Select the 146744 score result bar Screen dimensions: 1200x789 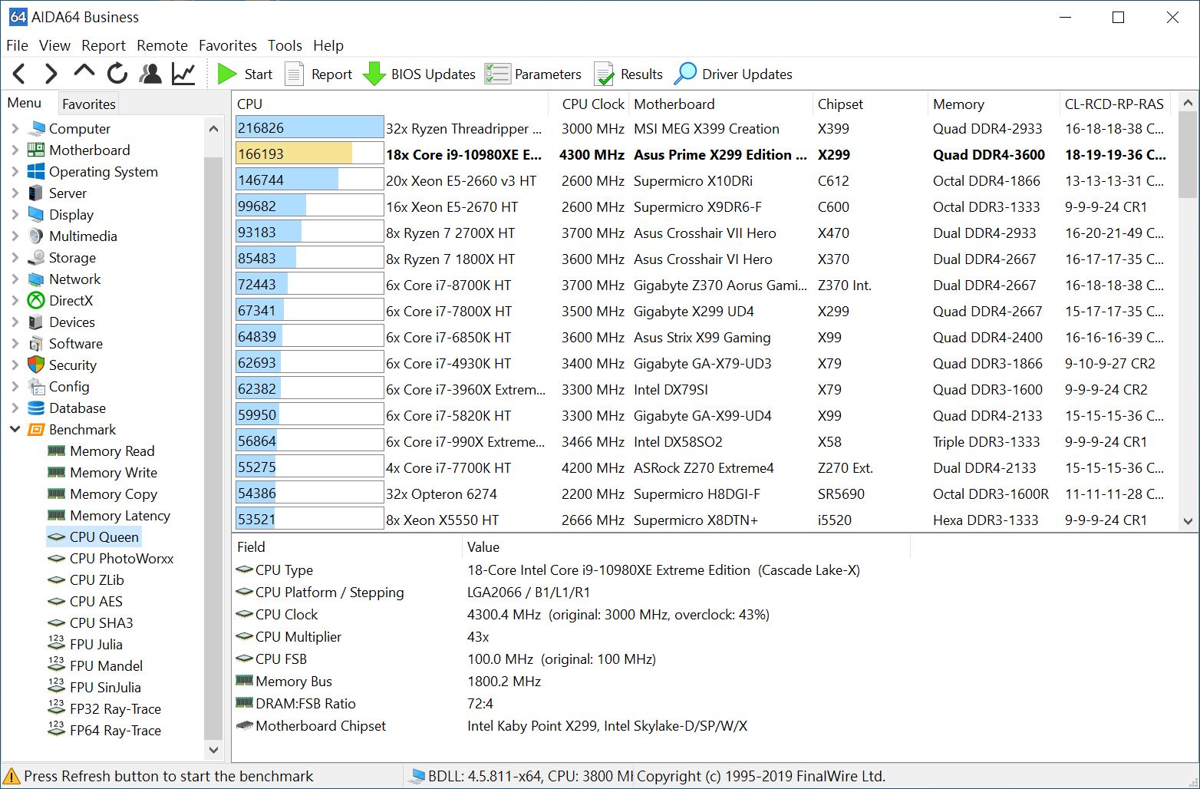(309, 180)
